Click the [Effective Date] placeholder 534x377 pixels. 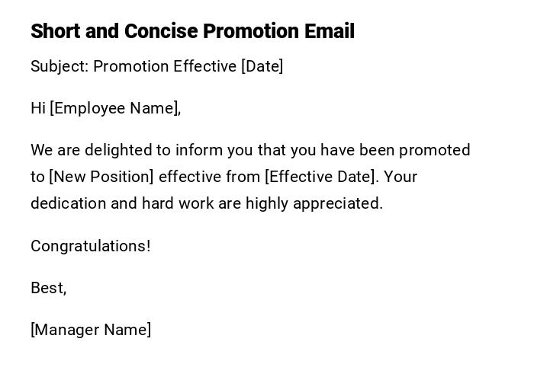[320, 177]
